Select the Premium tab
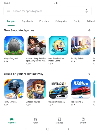 pos(44,21)
